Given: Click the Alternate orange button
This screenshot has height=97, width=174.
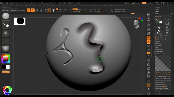Looking at the screenshot, I should pos(5,72).
